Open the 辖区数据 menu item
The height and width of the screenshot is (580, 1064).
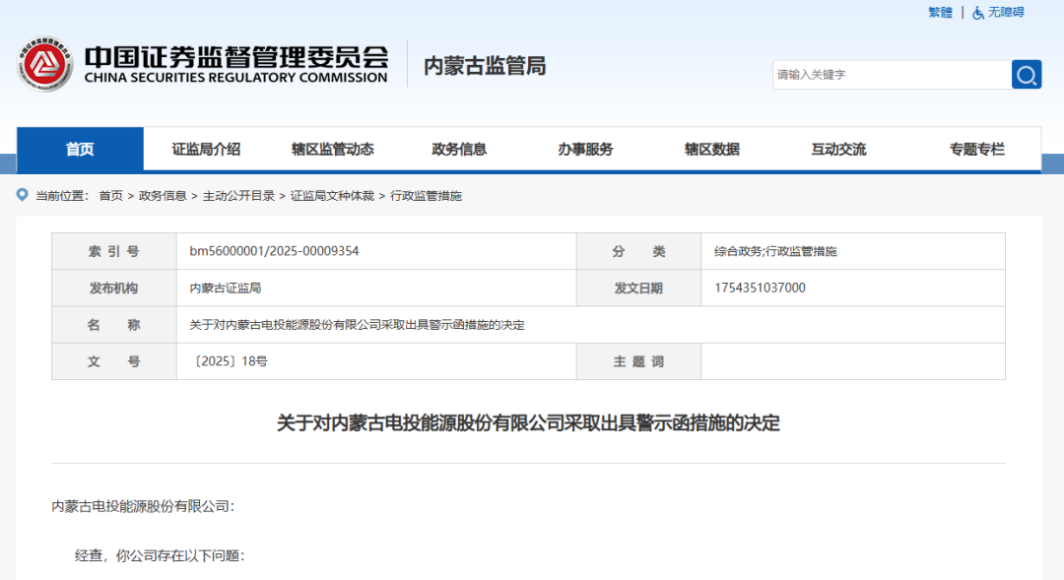click(712, 150)
